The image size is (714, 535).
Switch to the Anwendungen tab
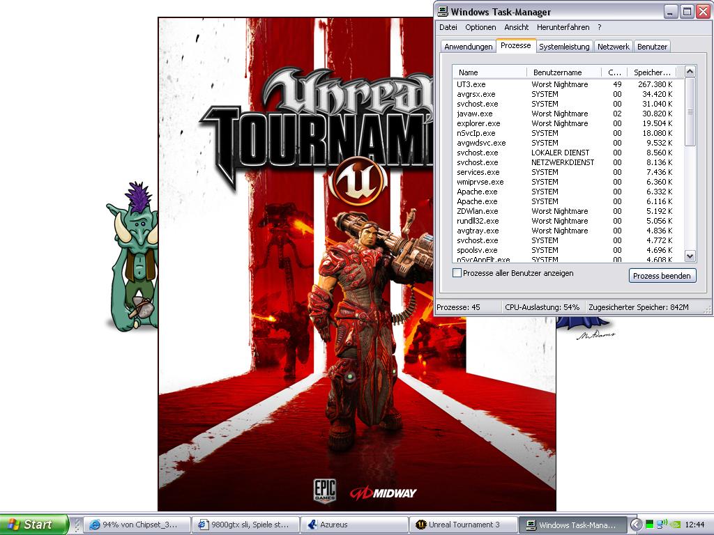point(468,47)
